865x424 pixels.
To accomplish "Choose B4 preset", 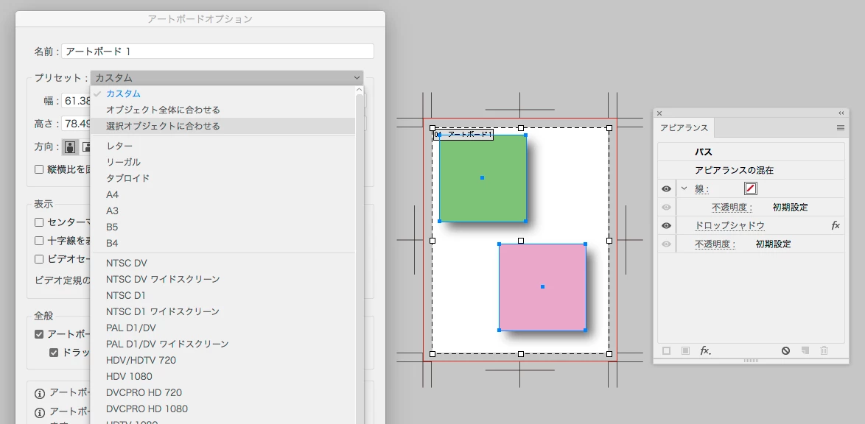I will [x=223, y=243].
